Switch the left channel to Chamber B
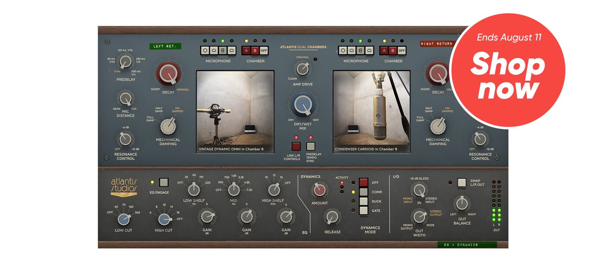 (x=255, y=50)
